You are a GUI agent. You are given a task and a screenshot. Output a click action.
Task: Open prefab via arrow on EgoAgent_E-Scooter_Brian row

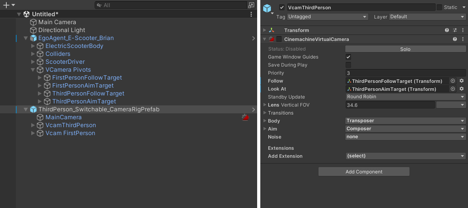254,38
